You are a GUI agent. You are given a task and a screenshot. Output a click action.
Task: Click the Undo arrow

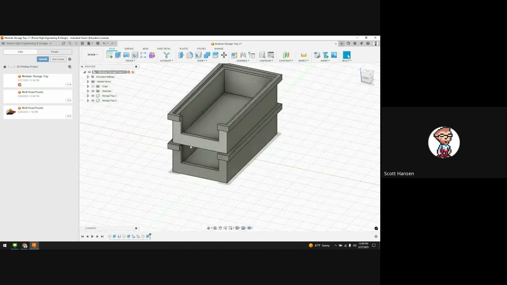104,44
